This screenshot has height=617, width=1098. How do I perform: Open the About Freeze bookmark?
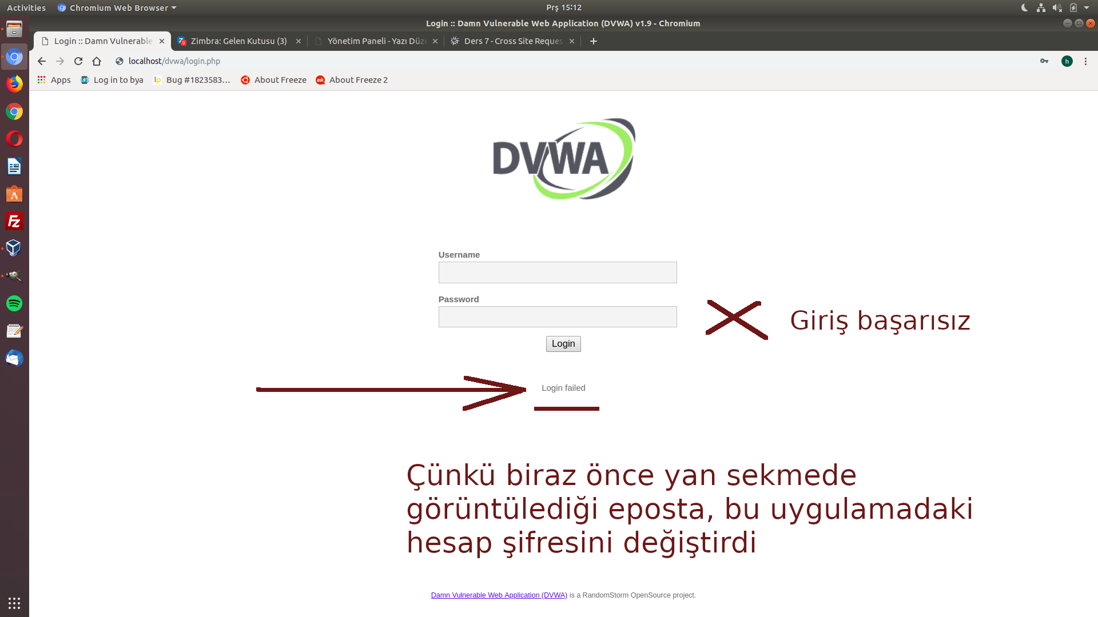pos(273,80)
